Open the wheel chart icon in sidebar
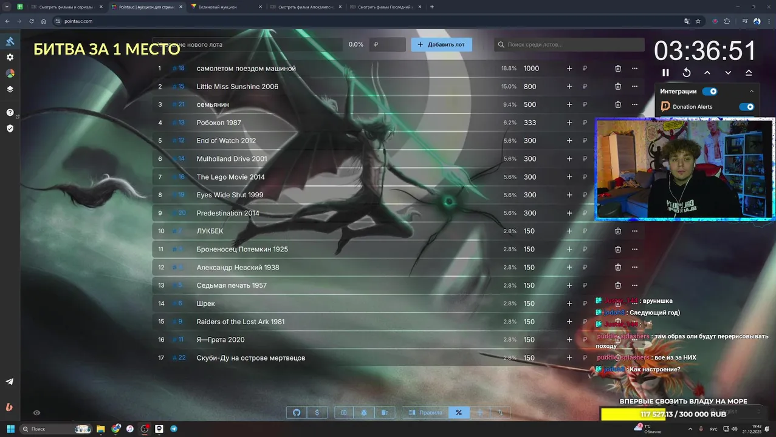Image resolution: width=776 pixels, height=437 pixels. point(10,73)
